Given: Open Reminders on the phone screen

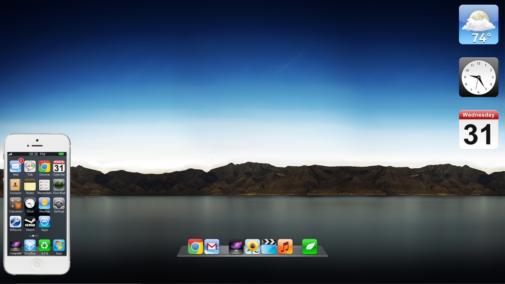Looking at the screenshot, I should click(44, 185).
